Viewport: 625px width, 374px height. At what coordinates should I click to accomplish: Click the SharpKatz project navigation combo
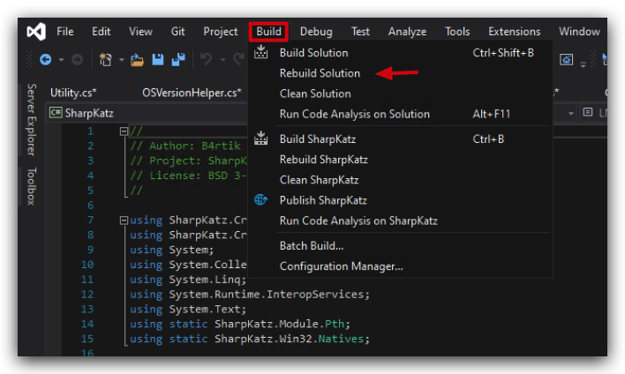[147, 113]
